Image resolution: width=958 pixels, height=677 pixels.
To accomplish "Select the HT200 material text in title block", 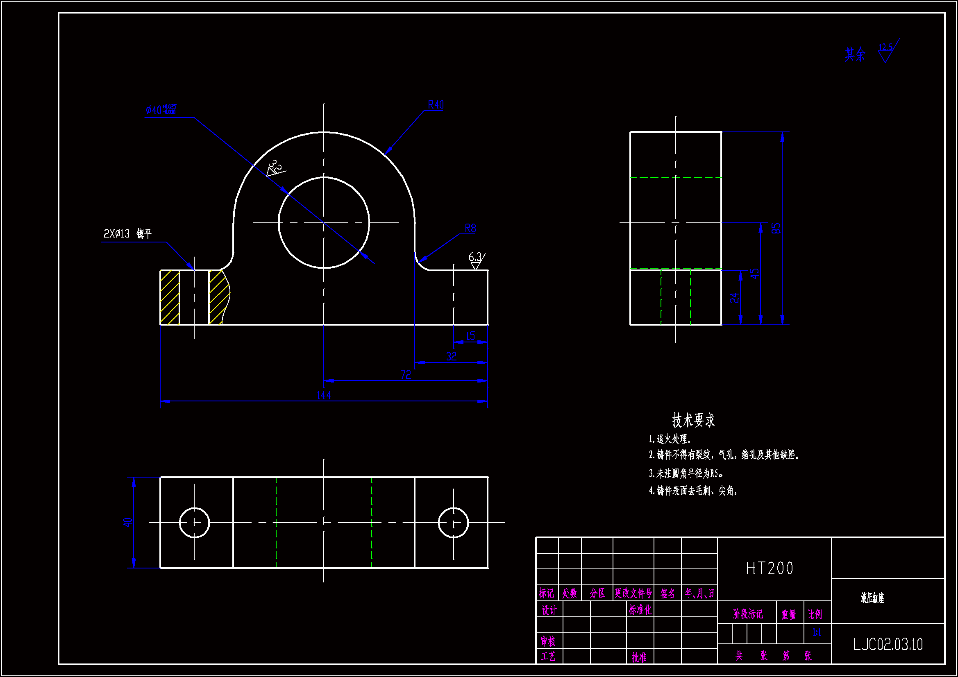I will click(x=770, y=568).
